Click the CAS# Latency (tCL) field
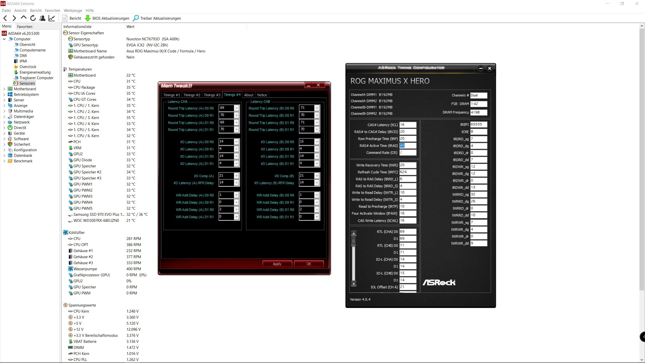The height and width of the screenshot is (363, 645). click(408, 125)
